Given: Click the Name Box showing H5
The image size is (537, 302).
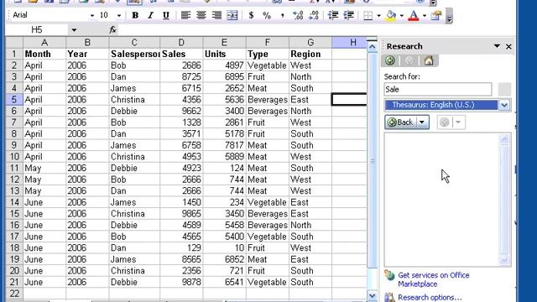Looking at the screenshot, I should pyautogui.click(x=37, y=30).
